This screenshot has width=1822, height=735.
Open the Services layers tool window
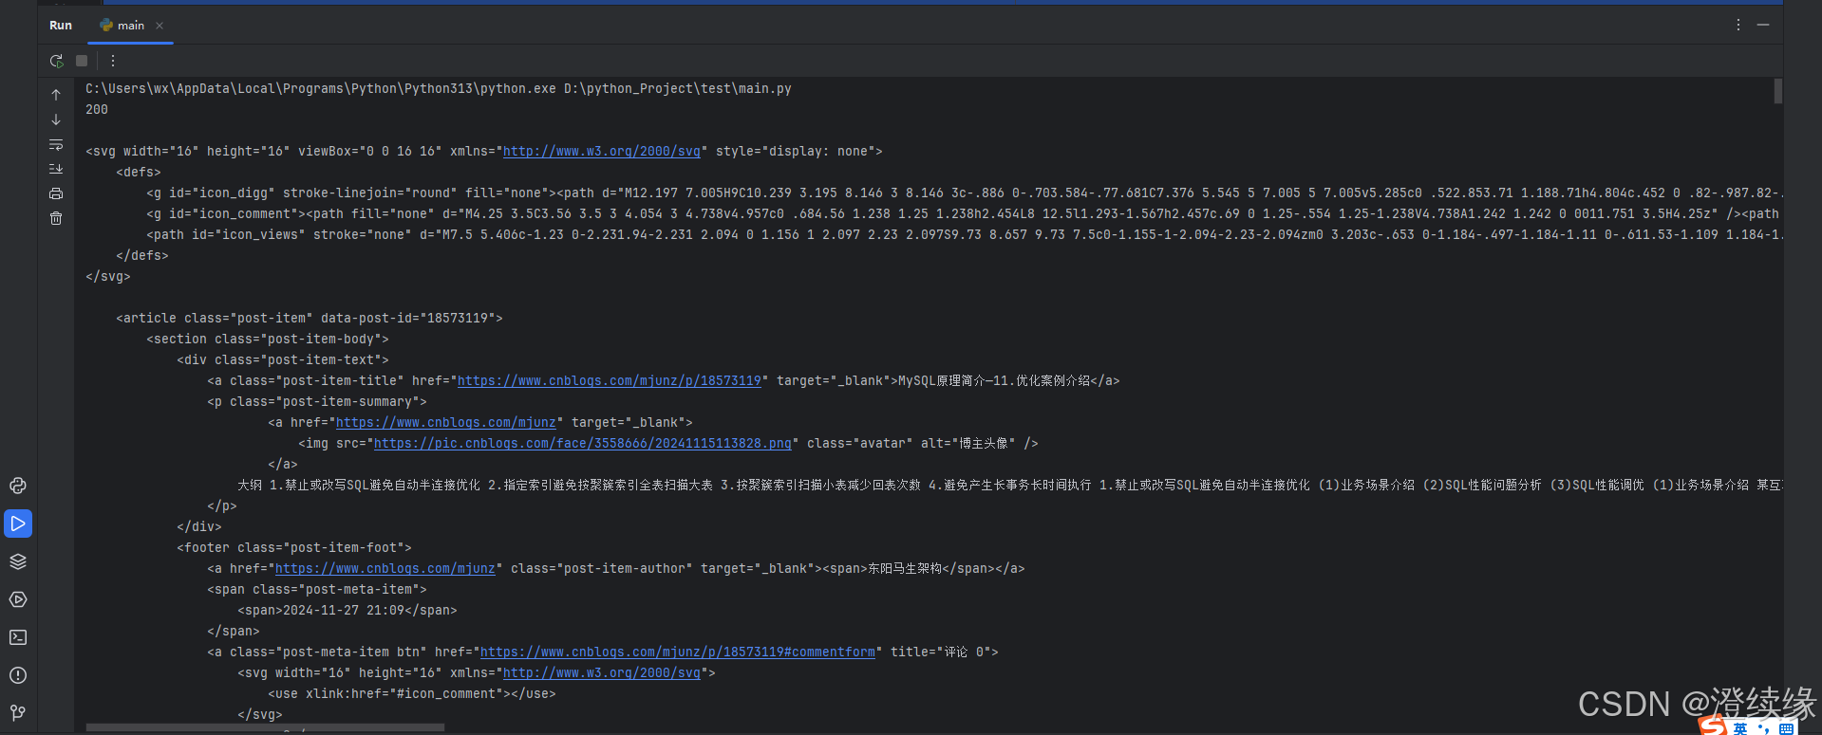(x=18, y=561)
